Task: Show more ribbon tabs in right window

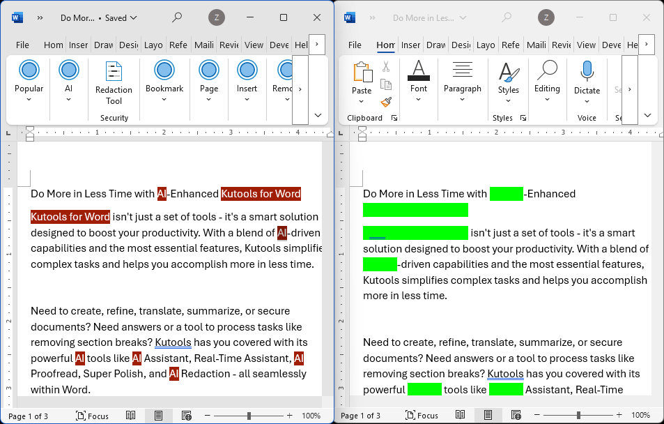Action: [646, 45]
